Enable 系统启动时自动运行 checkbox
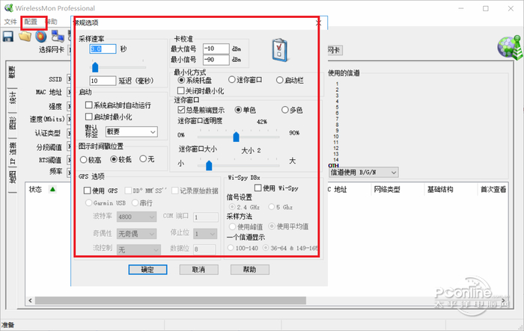The height and width of the screenshot is (331, 524). tap(88, 105)
